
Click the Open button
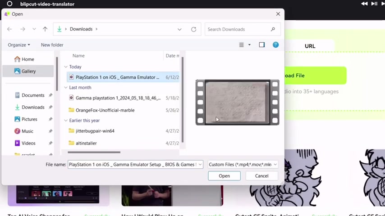pos(224,176)
